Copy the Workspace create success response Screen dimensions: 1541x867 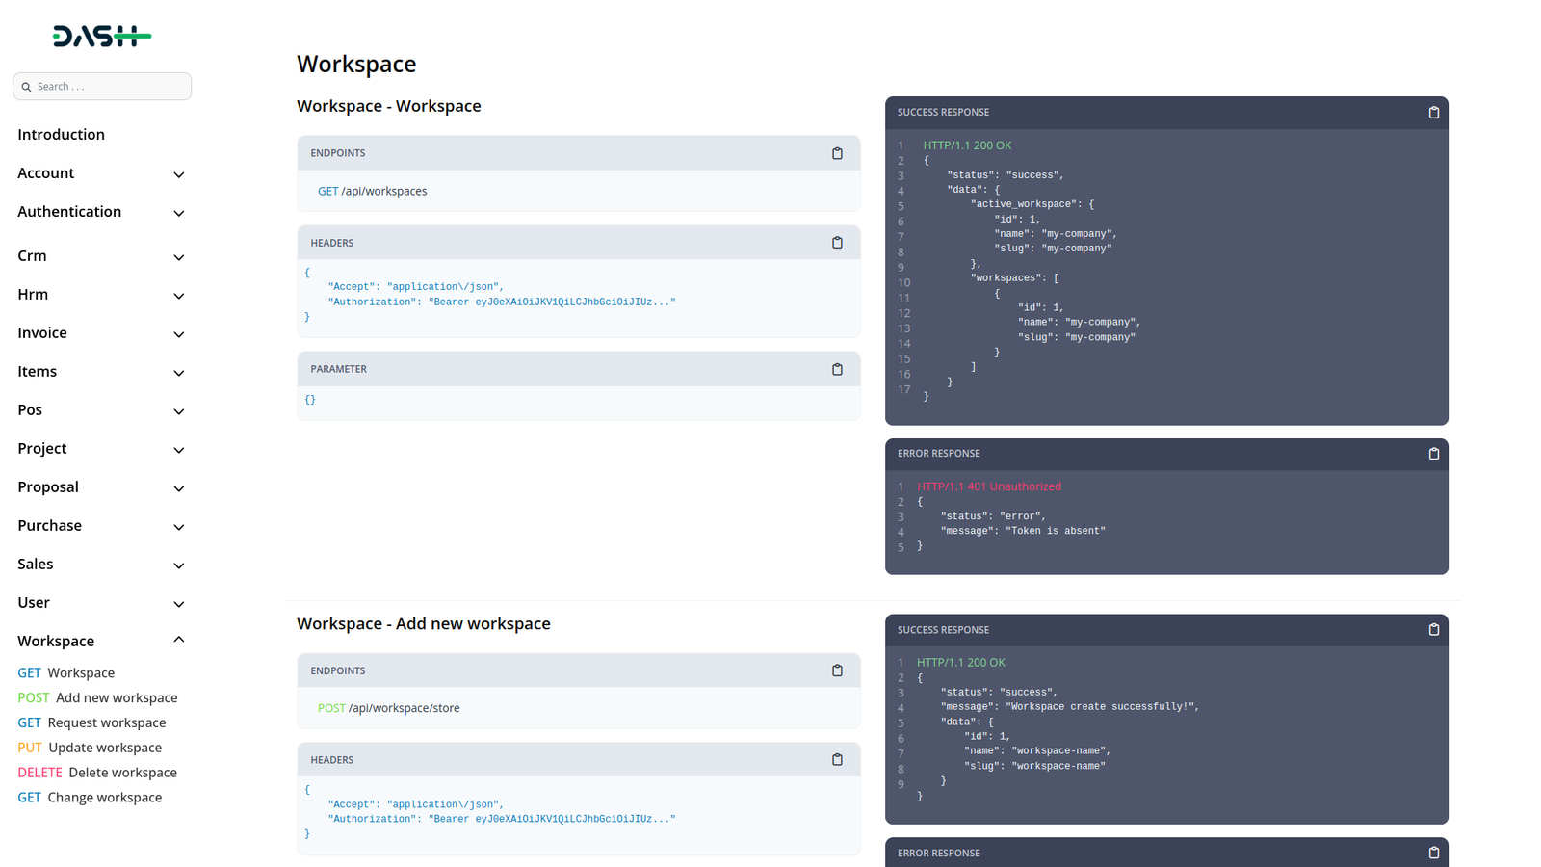click(1433, 630)
